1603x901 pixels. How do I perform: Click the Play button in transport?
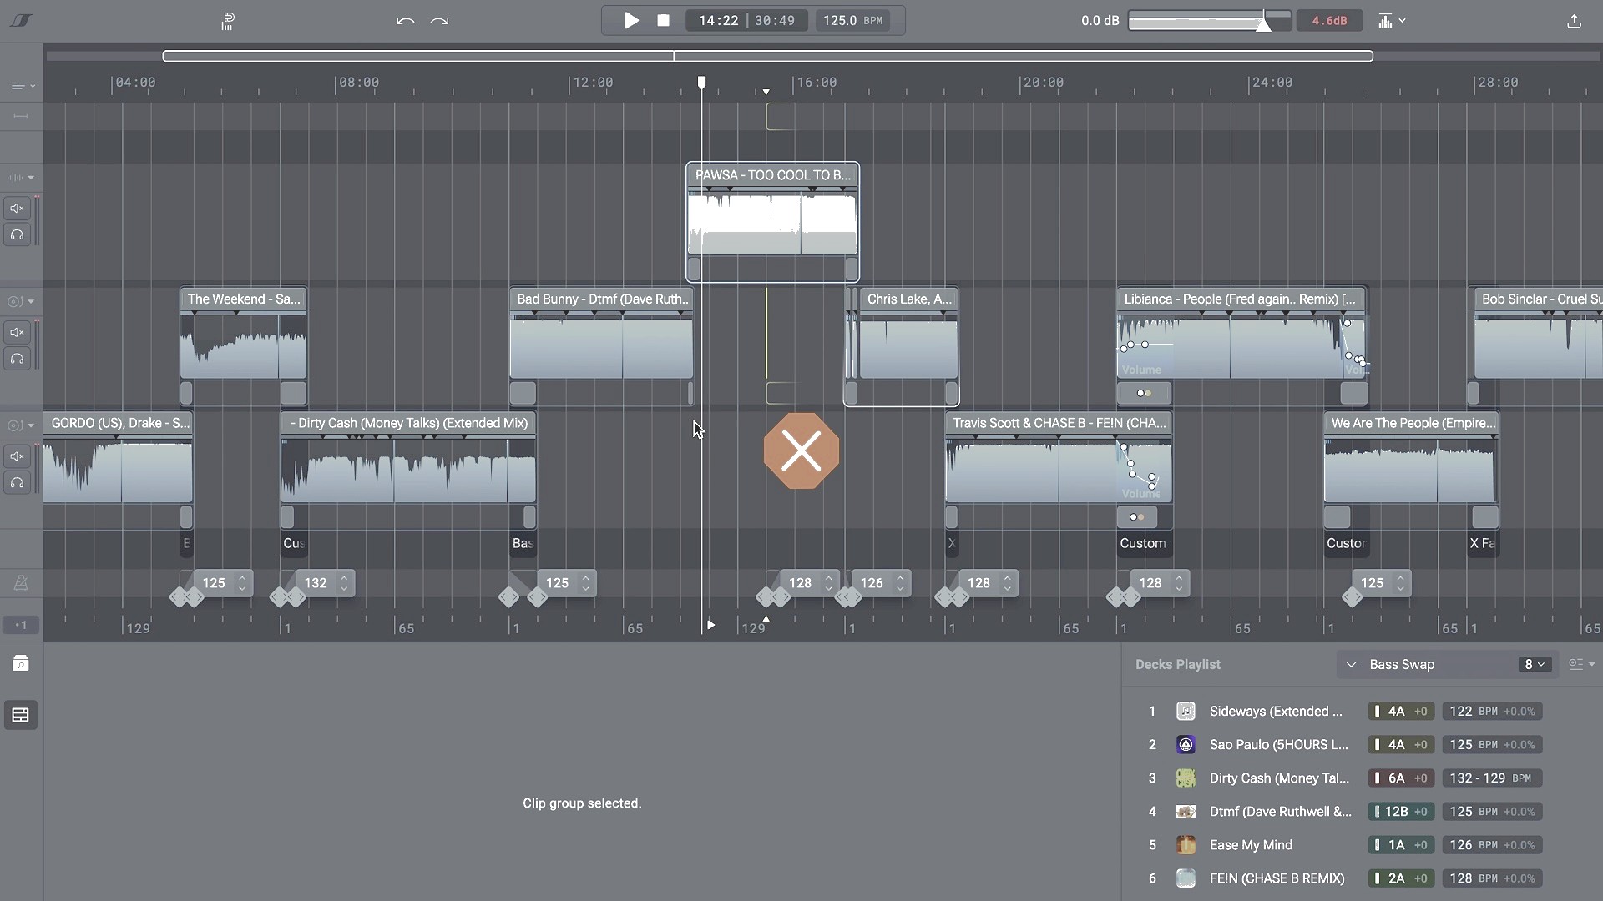(631, 20)
